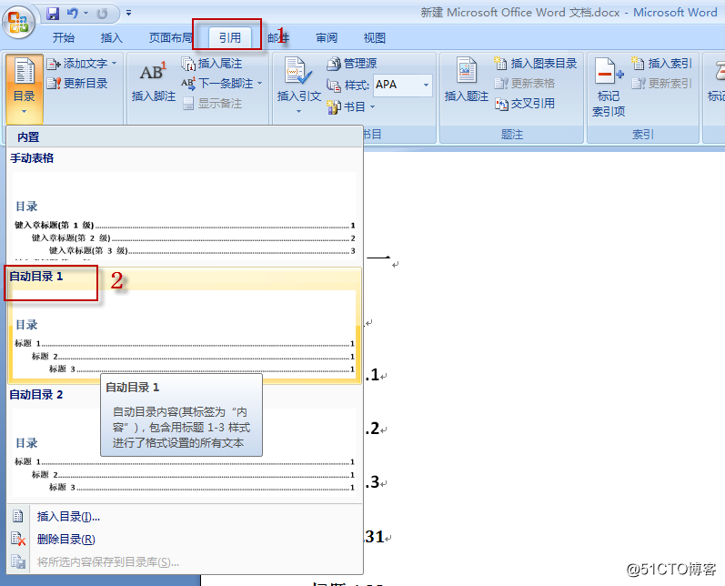The width and height of the screenshot is (725, 586).
Task: Click the 插入脚注 AB icon
Action: [153, 72]
